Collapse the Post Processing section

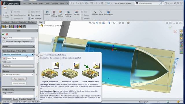34,90
